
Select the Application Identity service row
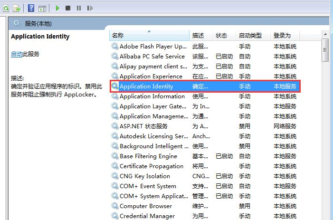click(x=146, y=86)
